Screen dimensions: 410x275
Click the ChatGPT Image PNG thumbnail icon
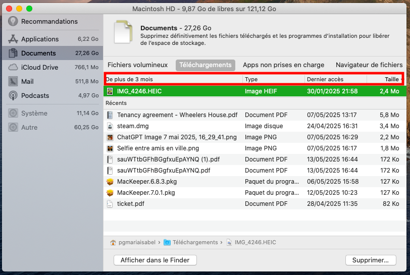pyautogui.click(x=110, y=137)
